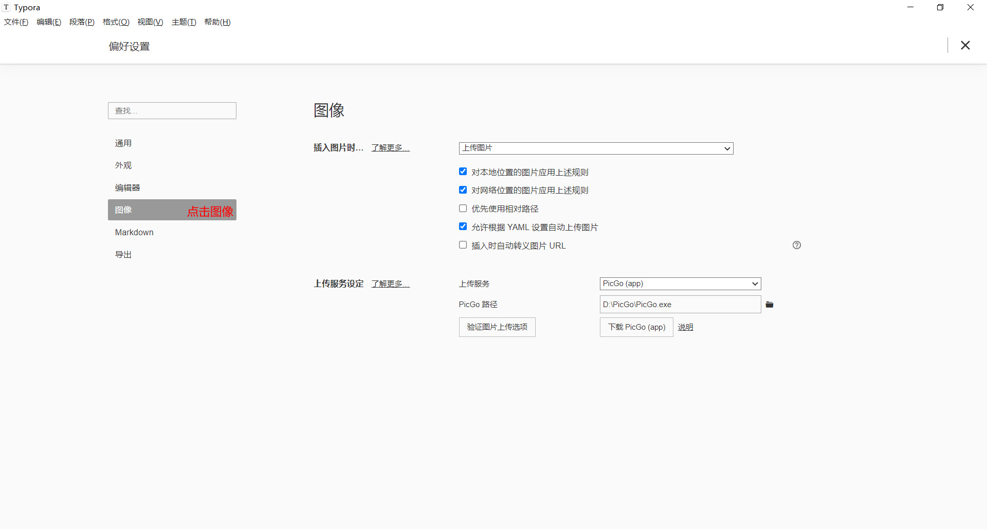Viewport: 987px width, 529px height.
Task: Click the 查找 search field
Action: tap(172, 111)
